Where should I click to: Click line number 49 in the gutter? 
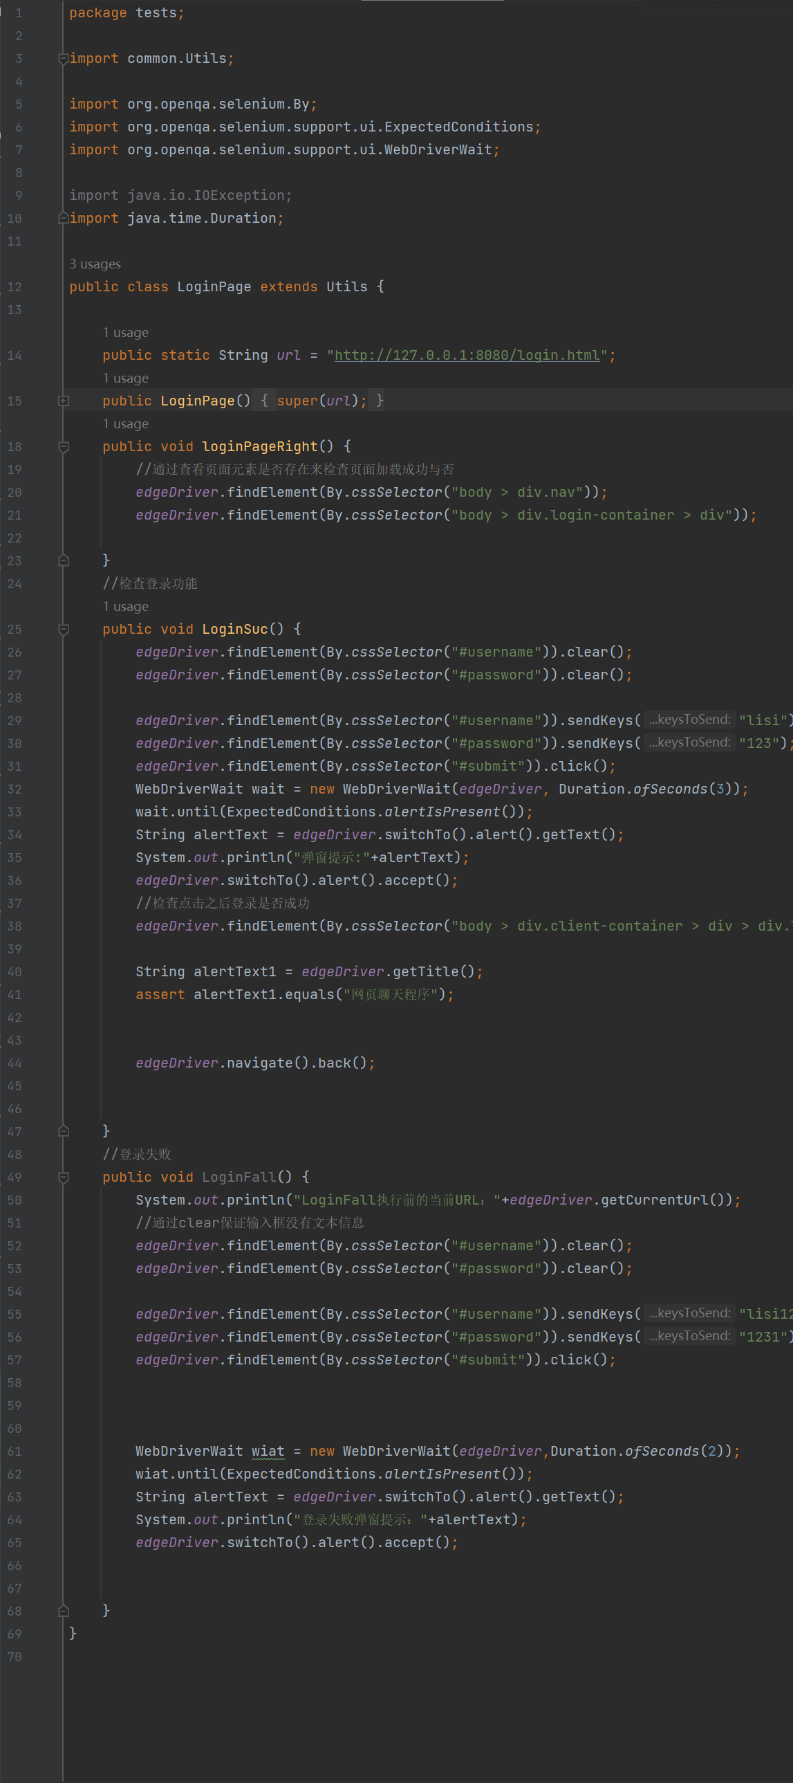(15, 1177)
